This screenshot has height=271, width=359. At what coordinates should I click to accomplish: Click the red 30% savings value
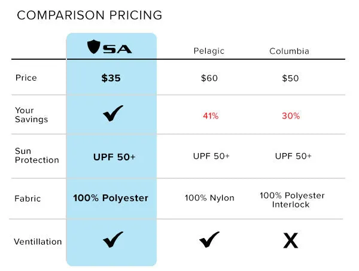pyautogui.click(x=291, y=116)
